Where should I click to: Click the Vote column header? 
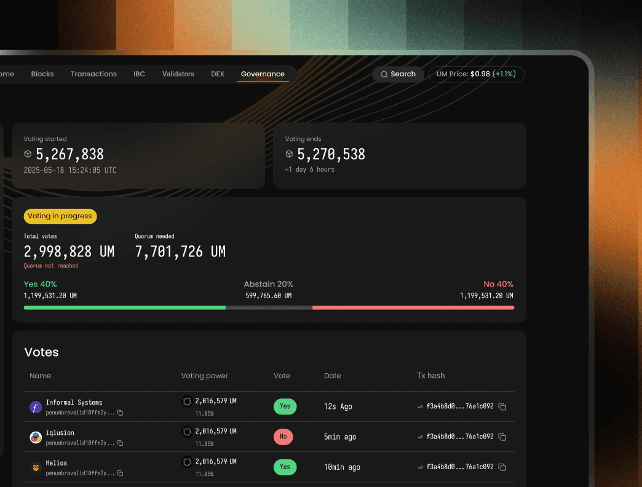(282, 376)
